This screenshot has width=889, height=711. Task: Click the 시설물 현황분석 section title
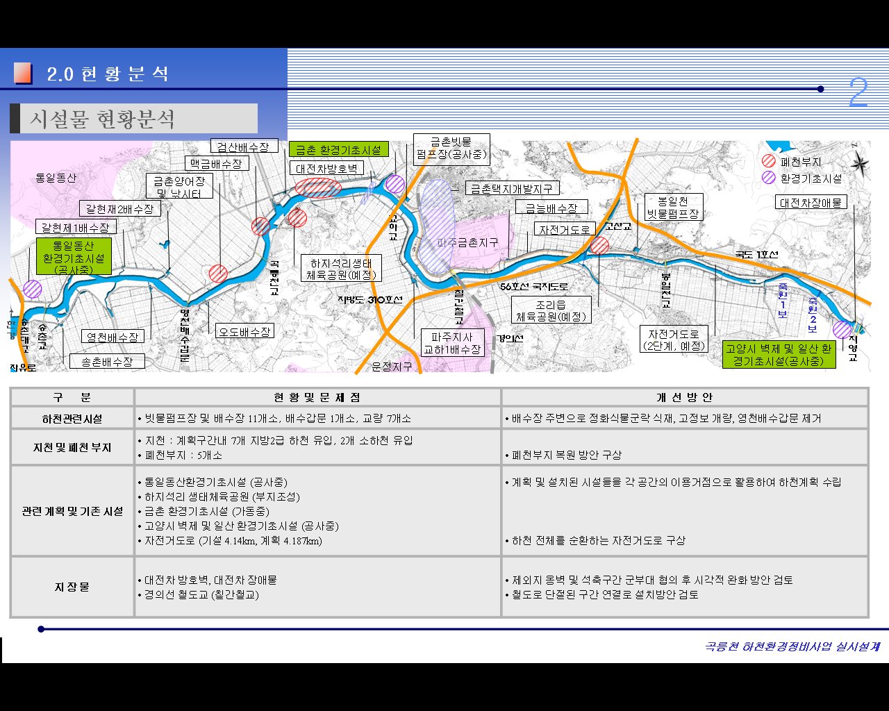point(102,119)
